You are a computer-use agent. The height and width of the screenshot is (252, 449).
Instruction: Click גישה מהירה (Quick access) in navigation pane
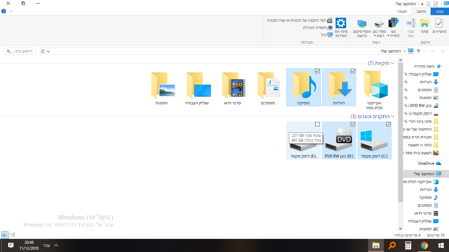[x=427, y=66]
